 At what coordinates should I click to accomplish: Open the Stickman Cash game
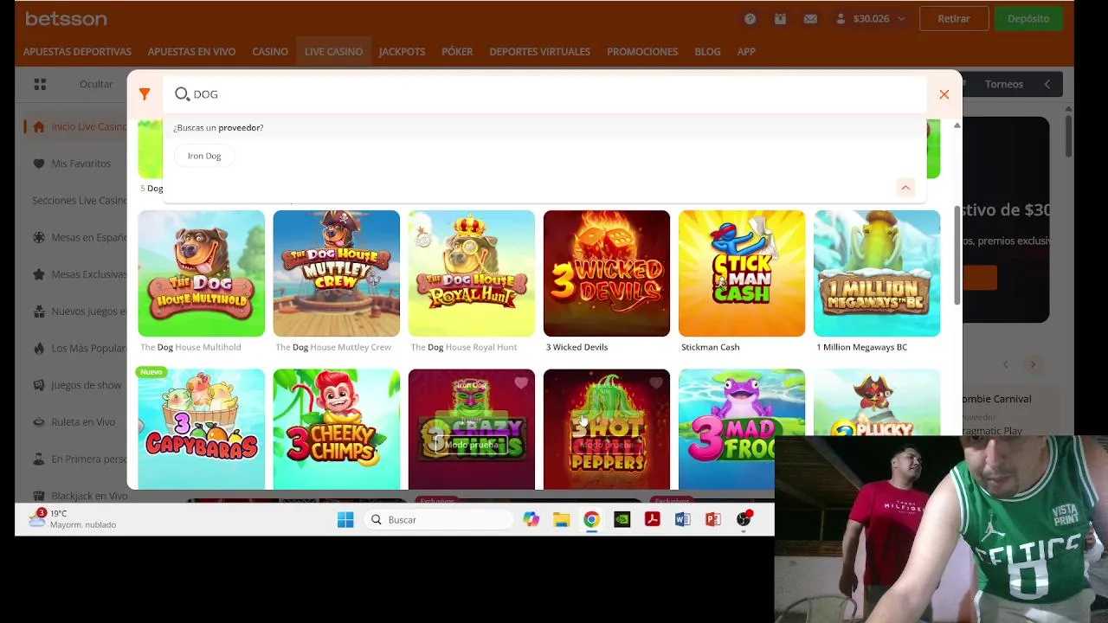tap(741, 273)
